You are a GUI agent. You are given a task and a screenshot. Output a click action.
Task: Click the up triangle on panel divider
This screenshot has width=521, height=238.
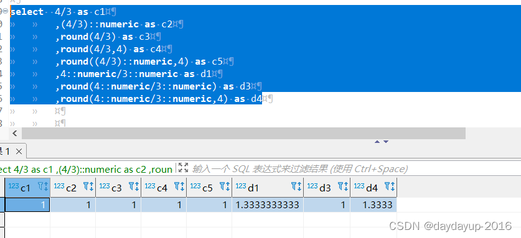[377, 142]
